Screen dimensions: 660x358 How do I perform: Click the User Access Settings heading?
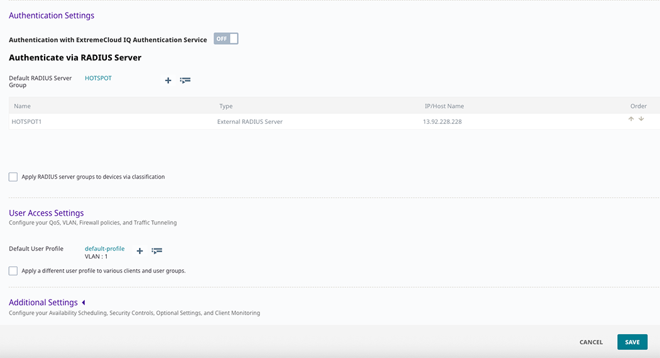click(x=46, y=213)
